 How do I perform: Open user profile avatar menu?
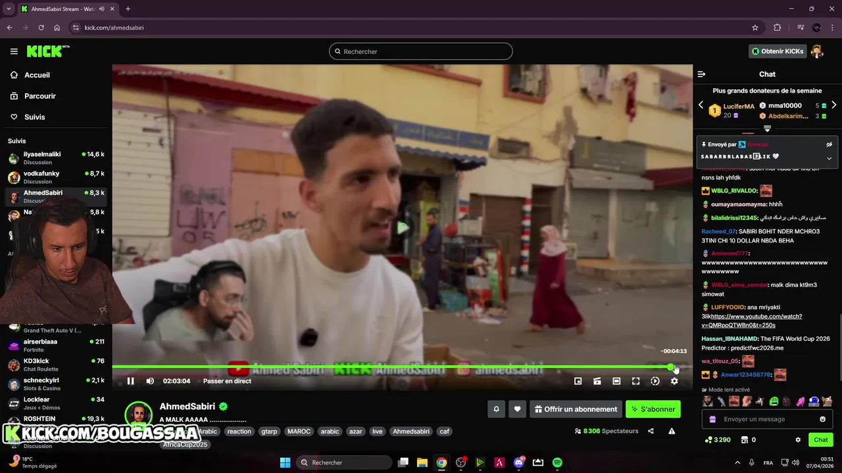pos(817,51)
